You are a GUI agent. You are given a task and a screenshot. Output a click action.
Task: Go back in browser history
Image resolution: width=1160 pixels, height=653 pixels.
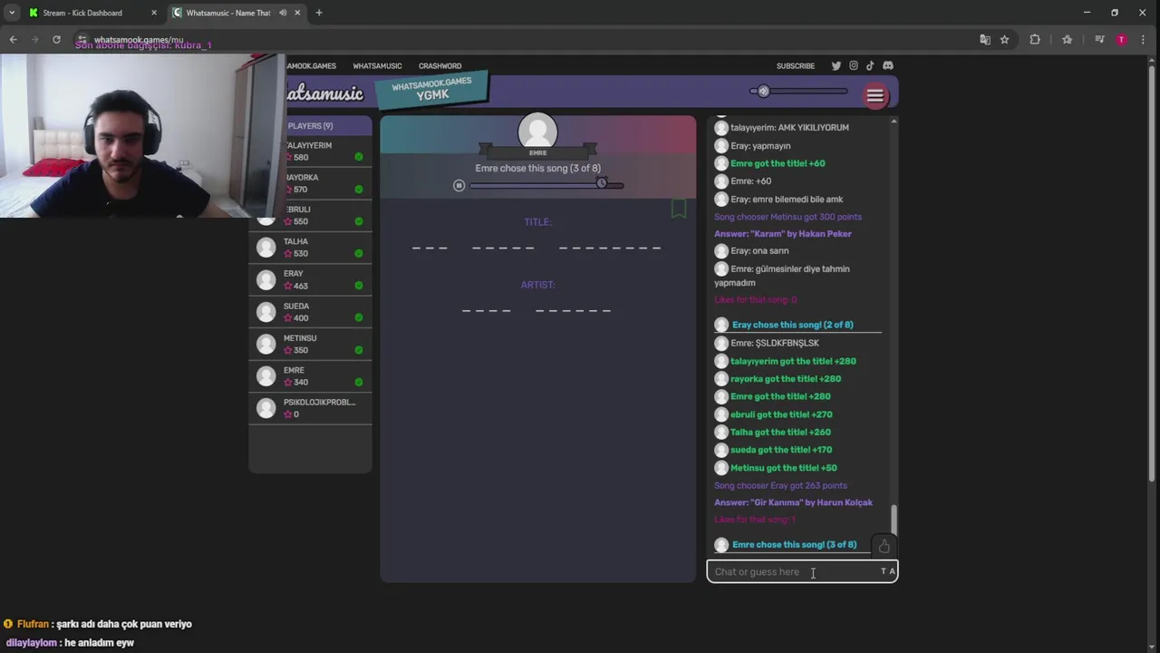[13, 40]
